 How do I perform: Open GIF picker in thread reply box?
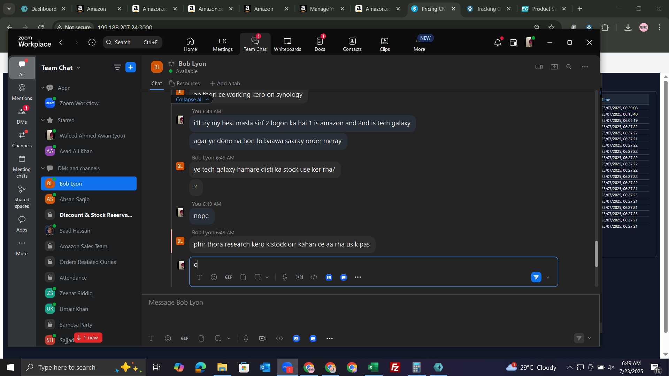coord(229,277)
